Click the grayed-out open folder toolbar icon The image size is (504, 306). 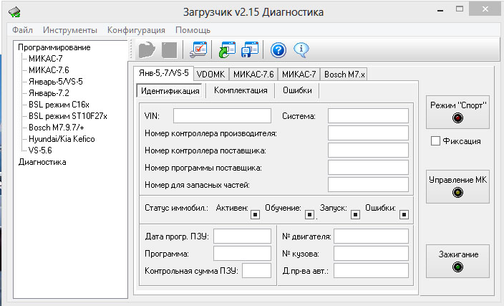tap(147, 50)
